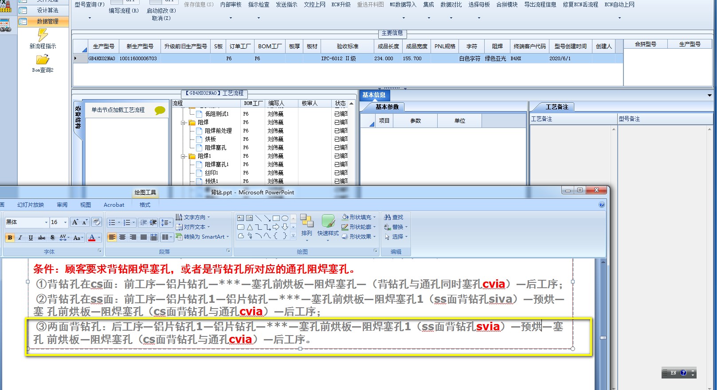The height and width of the screenshot is (390, 717).
Task: Switch to 幻灯片放映 ribbon tab
Action: [31, 205]
